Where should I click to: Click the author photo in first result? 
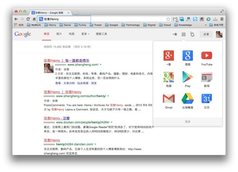(49, 68)
